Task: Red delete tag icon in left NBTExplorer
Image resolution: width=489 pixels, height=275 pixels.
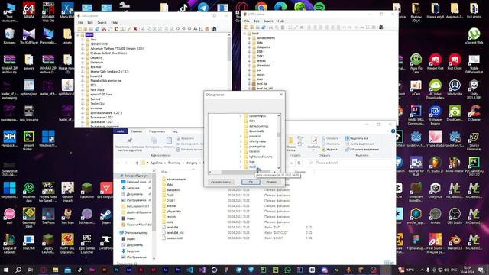Action: click(135, 29)
